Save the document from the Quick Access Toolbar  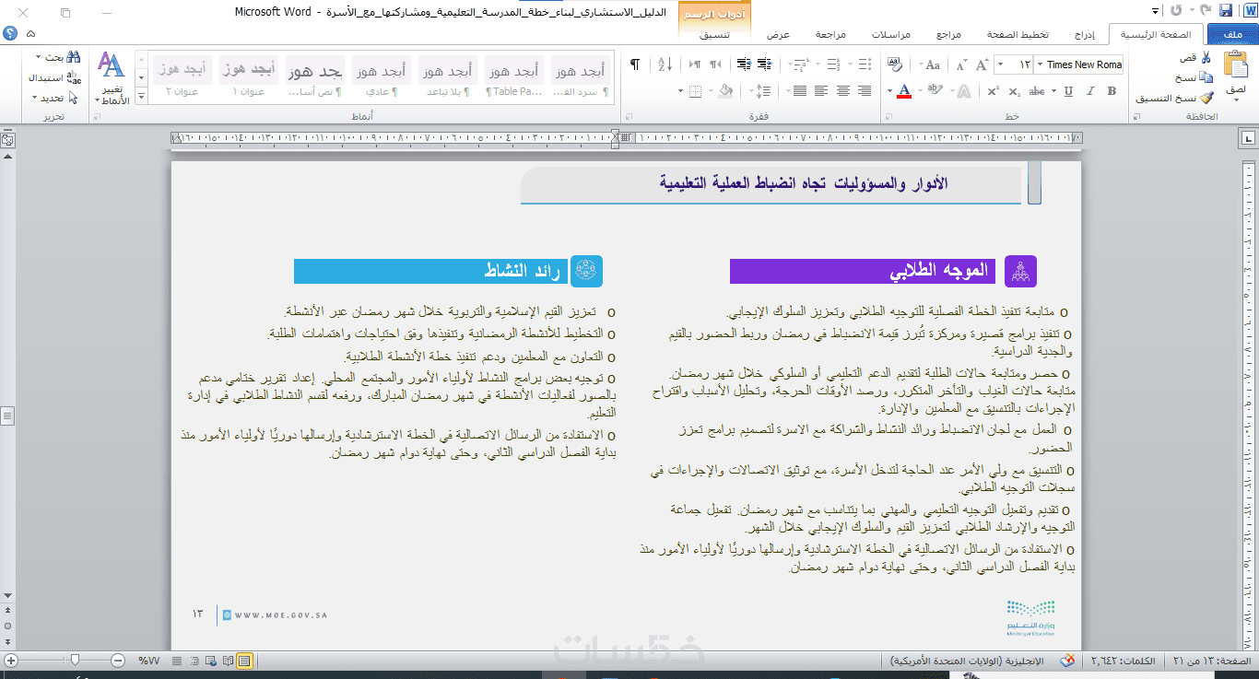1226,12
